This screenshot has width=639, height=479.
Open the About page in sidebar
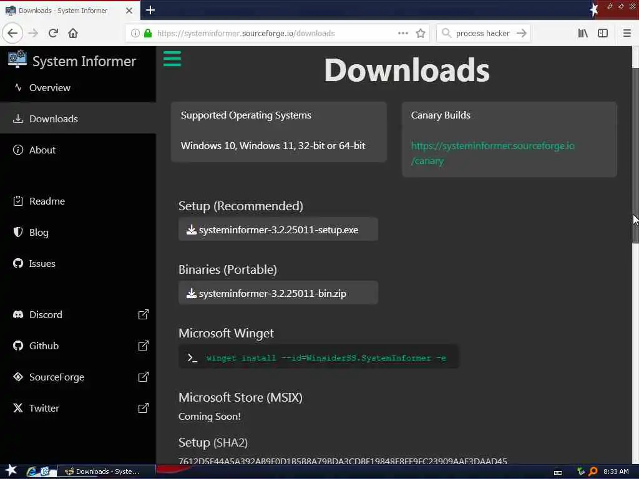[x=78, y=150]
